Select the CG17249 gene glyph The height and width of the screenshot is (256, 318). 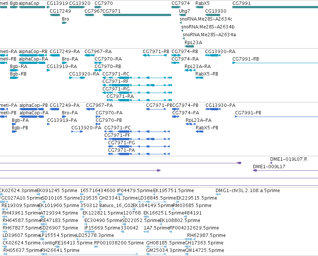55,15
